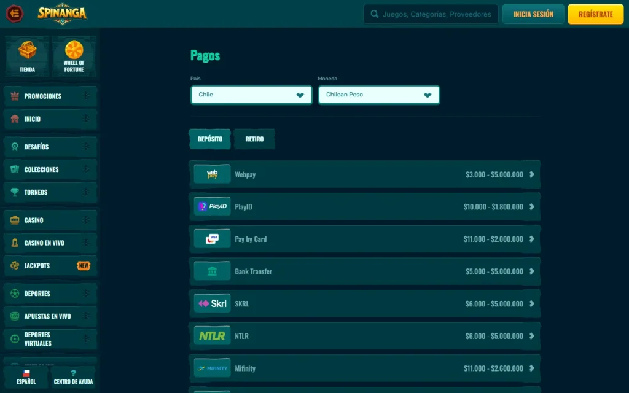Expand Webpay row chevron arrow
Viewport: 629px width, 393px height.
[531, 174]
